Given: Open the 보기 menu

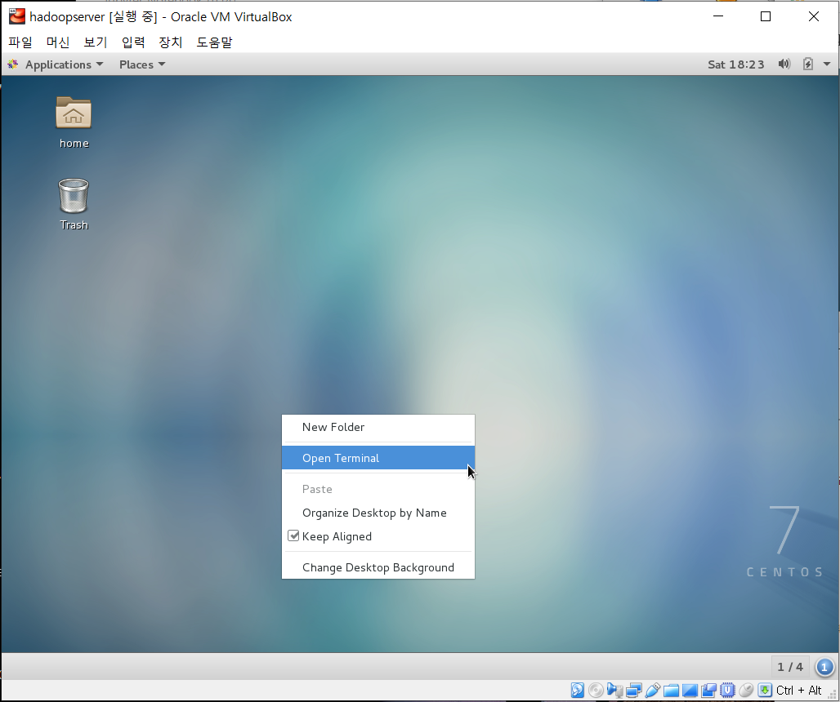Looking at the screenshot, I should coord(96,42).
